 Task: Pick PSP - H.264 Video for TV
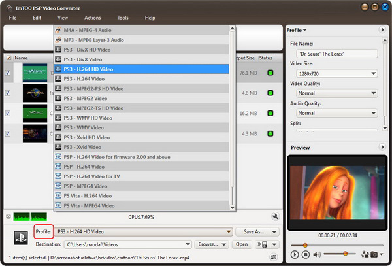tap(141, 176)
